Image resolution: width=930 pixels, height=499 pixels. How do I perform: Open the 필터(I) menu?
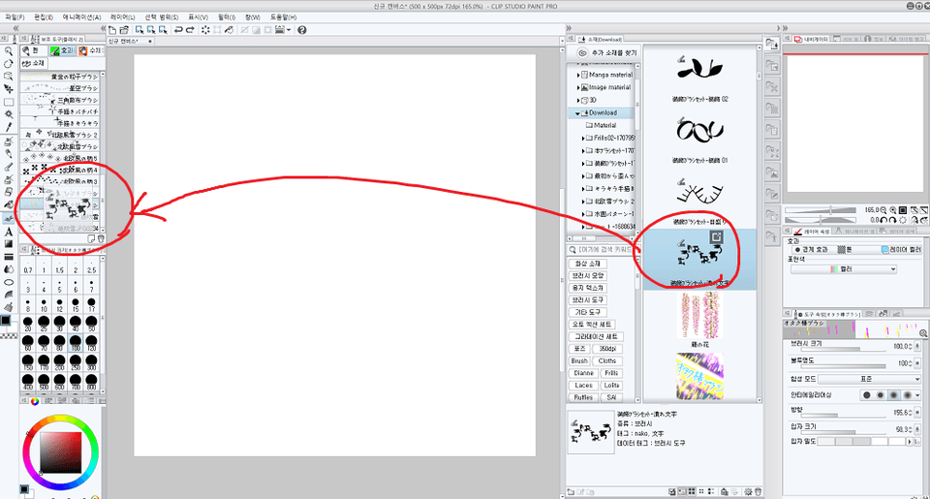[227, 17]
